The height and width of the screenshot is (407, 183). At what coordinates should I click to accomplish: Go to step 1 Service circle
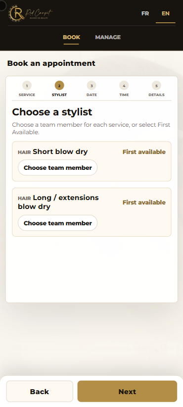tap(27, 85)
